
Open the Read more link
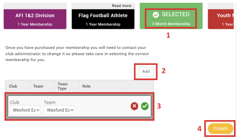(x=122, y=6)
